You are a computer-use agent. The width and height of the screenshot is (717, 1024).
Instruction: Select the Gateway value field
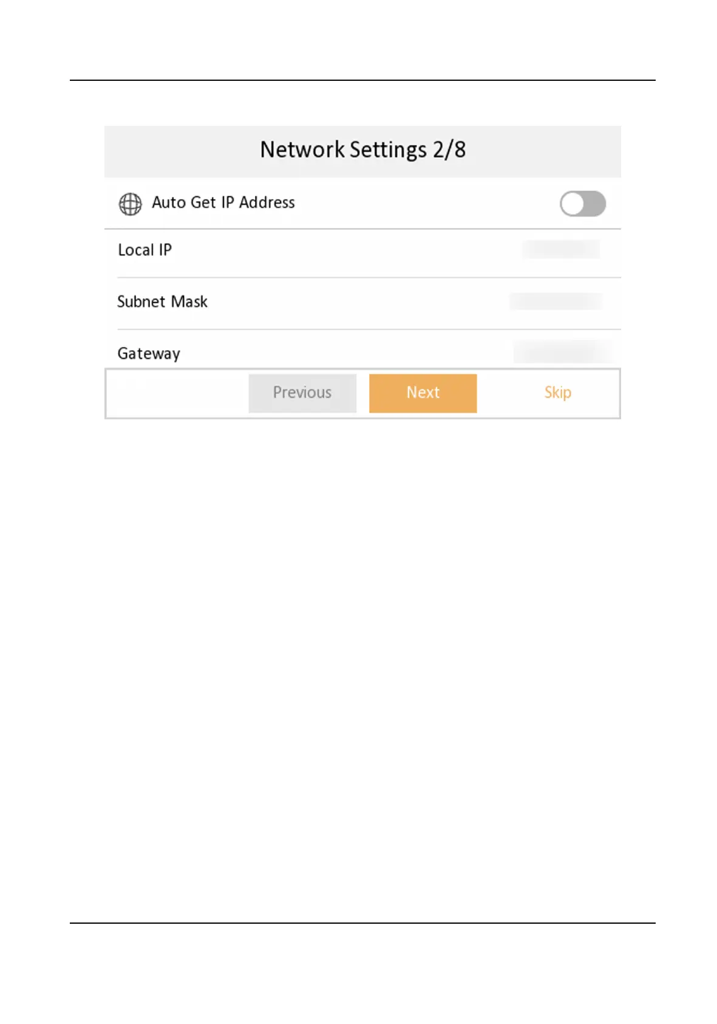[562, 352]
